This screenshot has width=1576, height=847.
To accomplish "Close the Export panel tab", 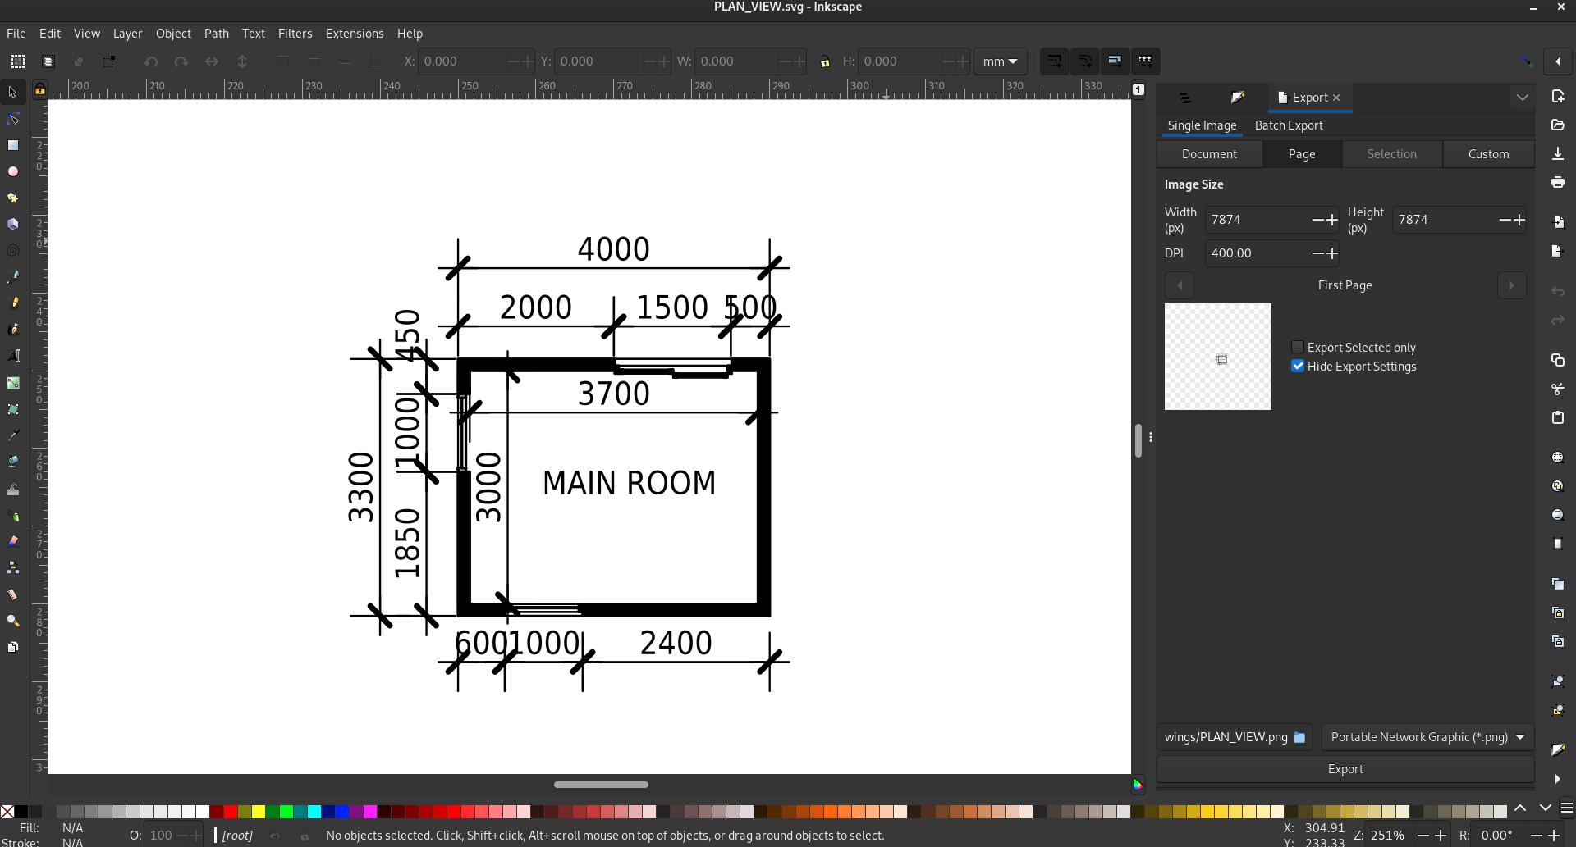I will [x=1336, y=98].
